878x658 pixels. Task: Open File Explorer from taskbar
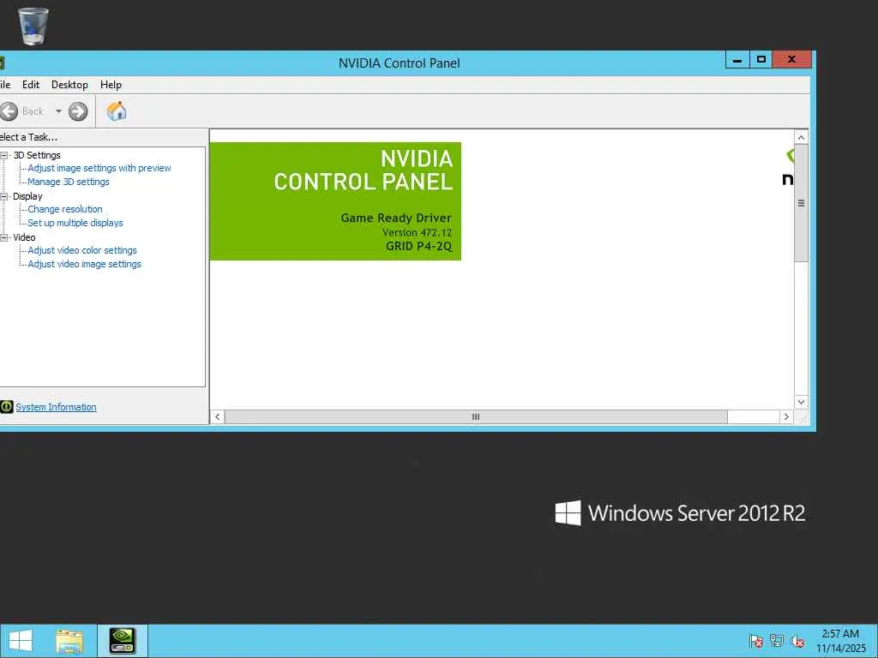(x=69, y=641)
